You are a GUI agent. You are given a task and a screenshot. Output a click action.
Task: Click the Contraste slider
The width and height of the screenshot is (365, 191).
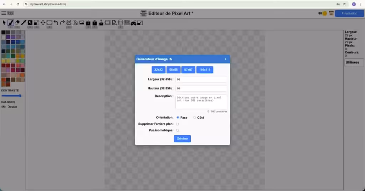click(x=11, y=95)
